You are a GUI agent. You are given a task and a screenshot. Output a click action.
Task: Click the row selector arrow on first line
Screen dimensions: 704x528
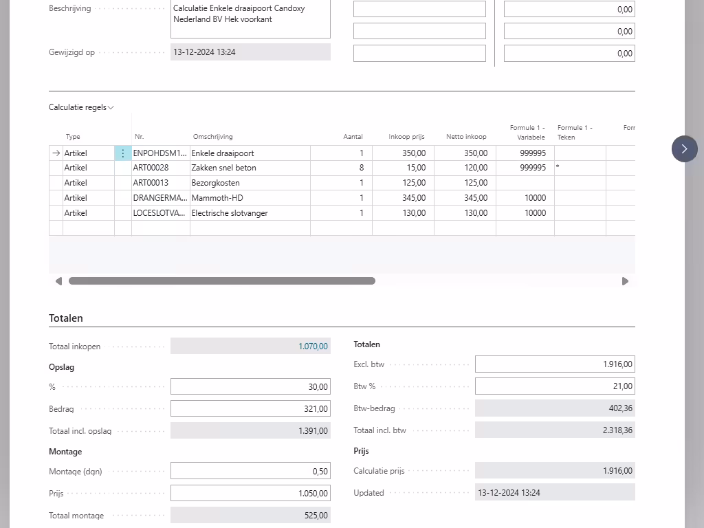(x=56, y=153)
